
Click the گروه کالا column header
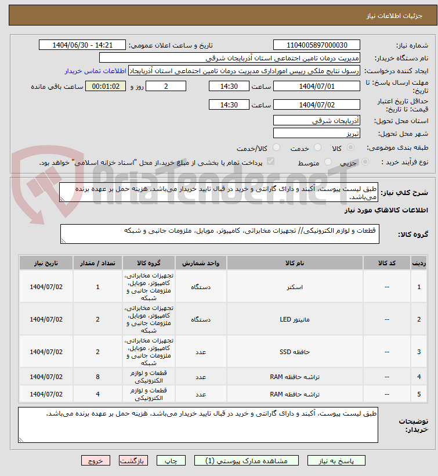tap(149, 263)
